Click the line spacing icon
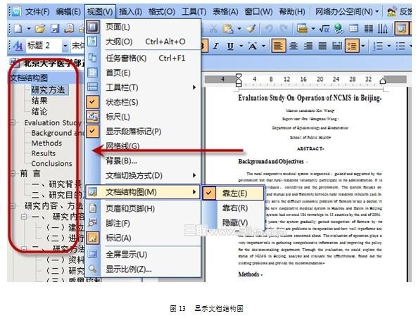This screenshot has width=416, height=318. [352, 46]
